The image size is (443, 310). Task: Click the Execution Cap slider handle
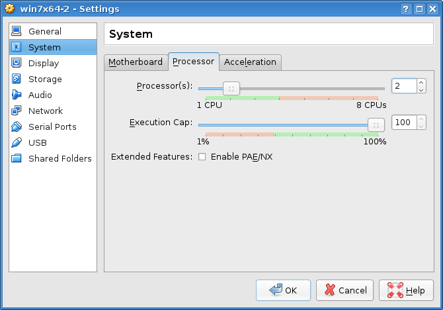click(376, 125)
